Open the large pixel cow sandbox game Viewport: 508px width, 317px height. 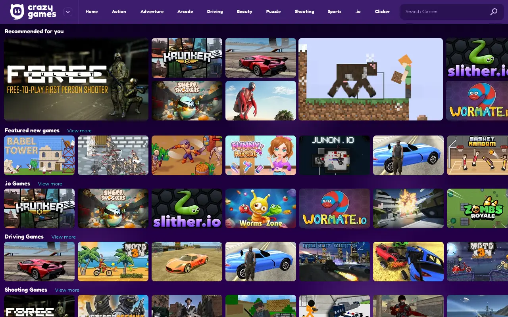coord(371,79)
